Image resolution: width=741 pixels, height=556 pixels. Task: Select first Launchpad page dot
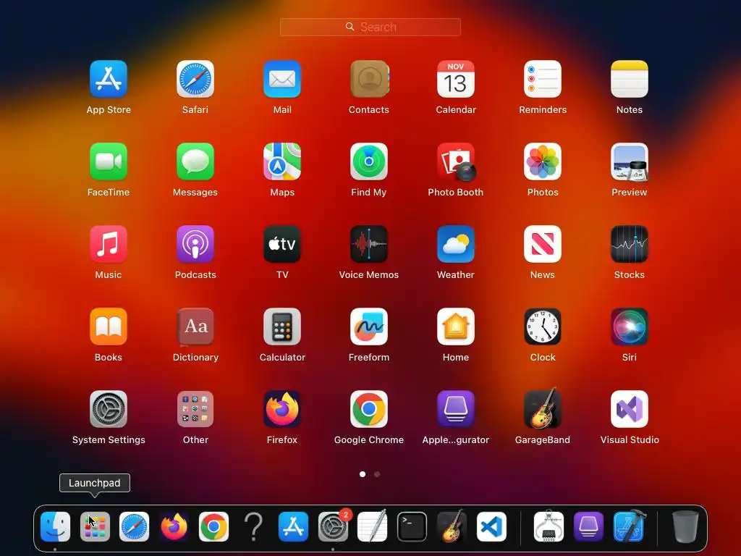(x=363, y=474)
